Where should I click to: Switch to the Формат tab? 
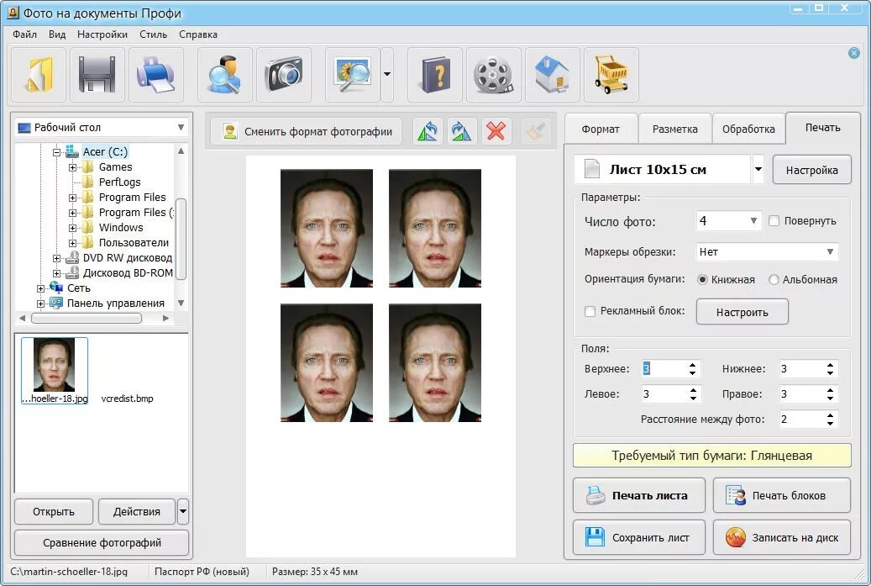(601, 129)
